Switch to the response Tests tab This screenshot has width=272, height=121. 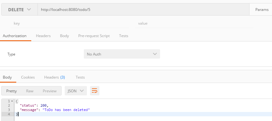click(80, 77)
